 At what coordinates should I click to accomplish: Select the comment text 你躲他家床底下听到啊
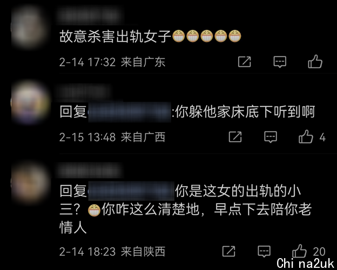point(245,112)
